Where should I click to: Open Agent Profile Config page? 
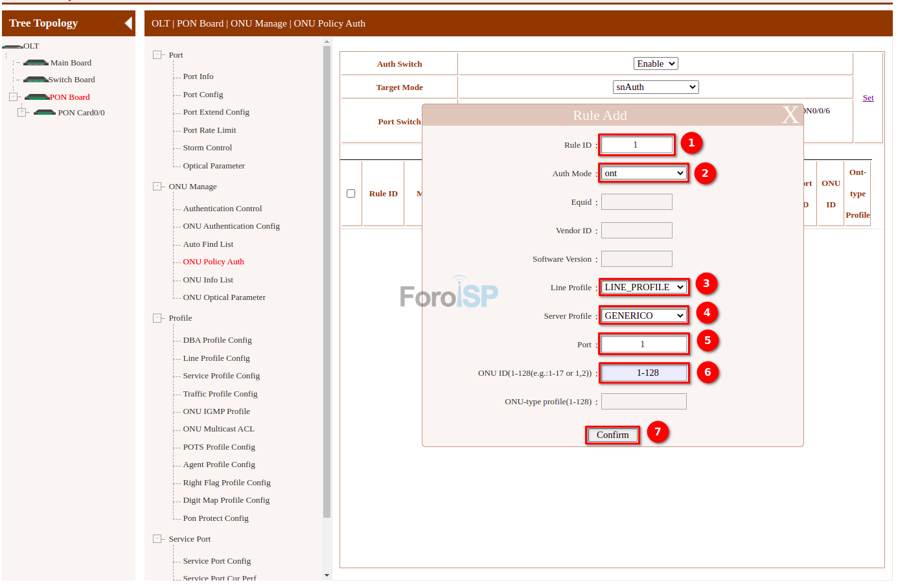coord(219,465)
